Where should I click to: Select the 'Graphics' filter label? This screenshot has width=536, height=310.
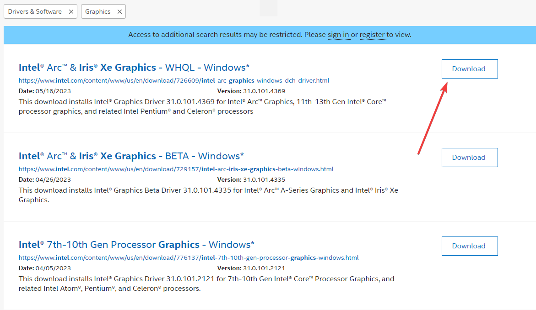point(98,11)
